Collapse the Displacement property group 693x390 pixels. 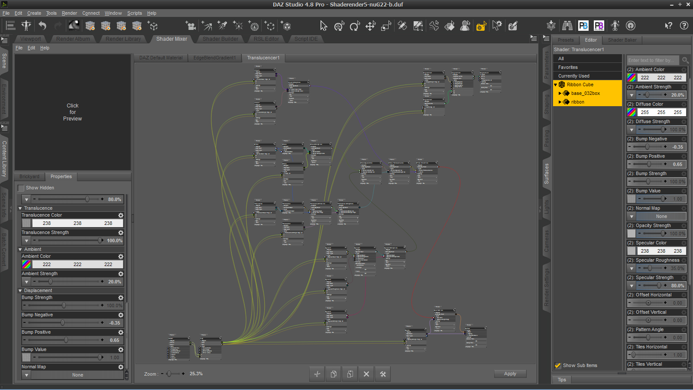tap(20, 291)
